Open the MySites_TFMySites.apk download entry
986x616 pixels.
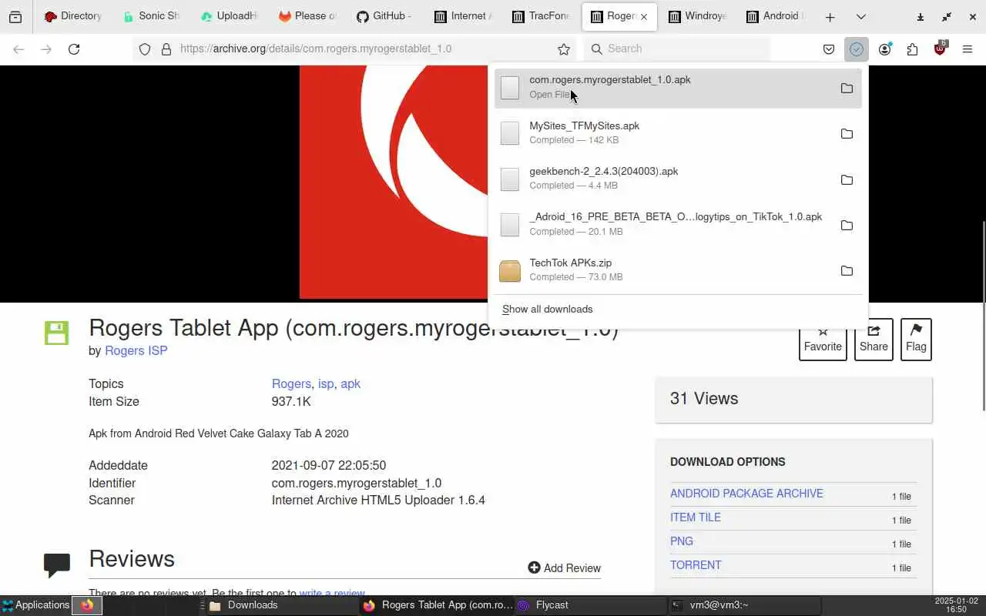(x=678, y=132)
